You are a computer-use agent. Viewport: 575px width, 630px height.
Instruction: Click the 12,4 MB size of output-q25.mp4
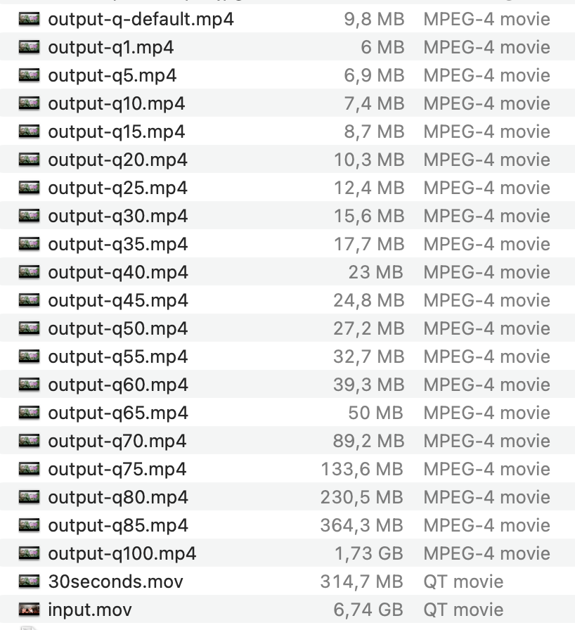369,188
